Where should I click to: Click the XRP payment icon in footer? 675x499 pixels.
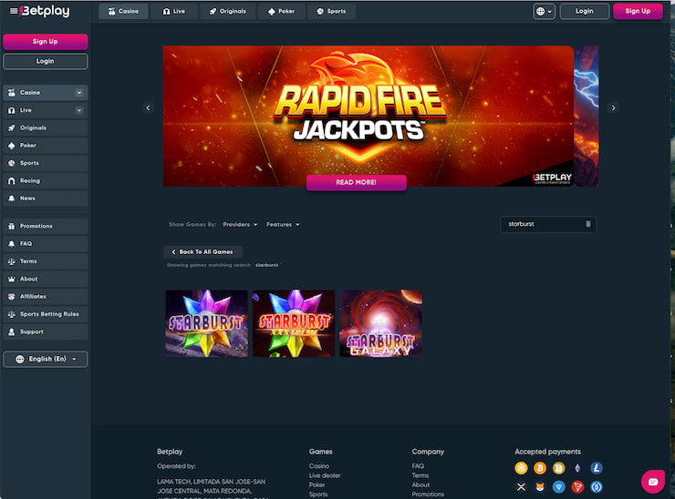[521, 487]
